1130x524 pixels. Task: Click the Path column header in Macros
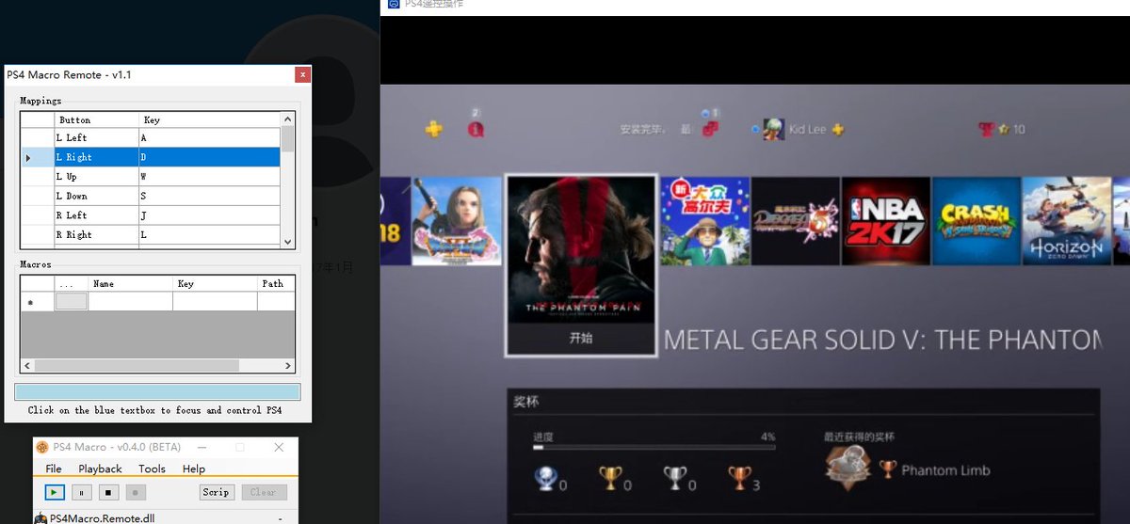(276, 283)
